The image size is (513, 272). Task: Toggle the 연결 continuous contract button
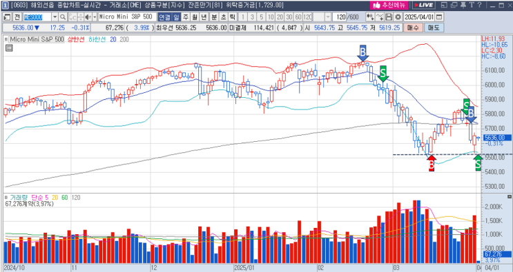[x=165, y=17]
